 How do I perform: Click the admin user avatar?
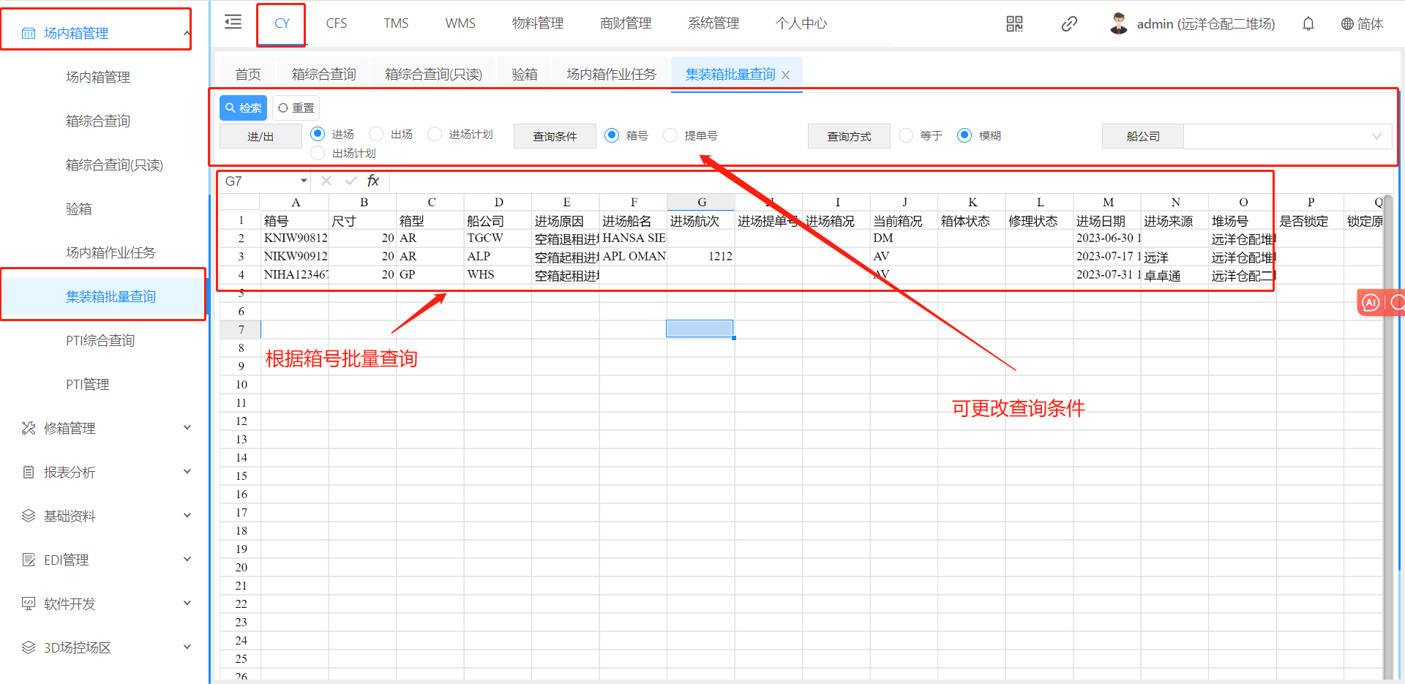pyautogui.click(x=1118, y=24)
